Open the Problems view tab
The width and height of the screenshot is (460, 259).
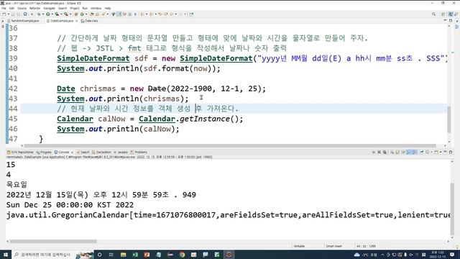click(139, 152)
